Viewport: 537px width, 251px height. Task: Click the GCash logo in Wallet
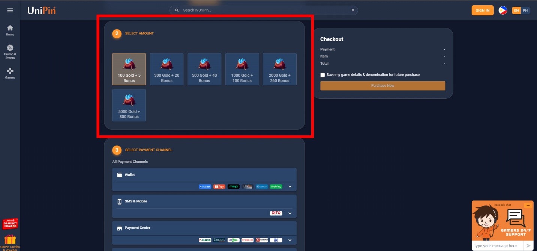205,187
